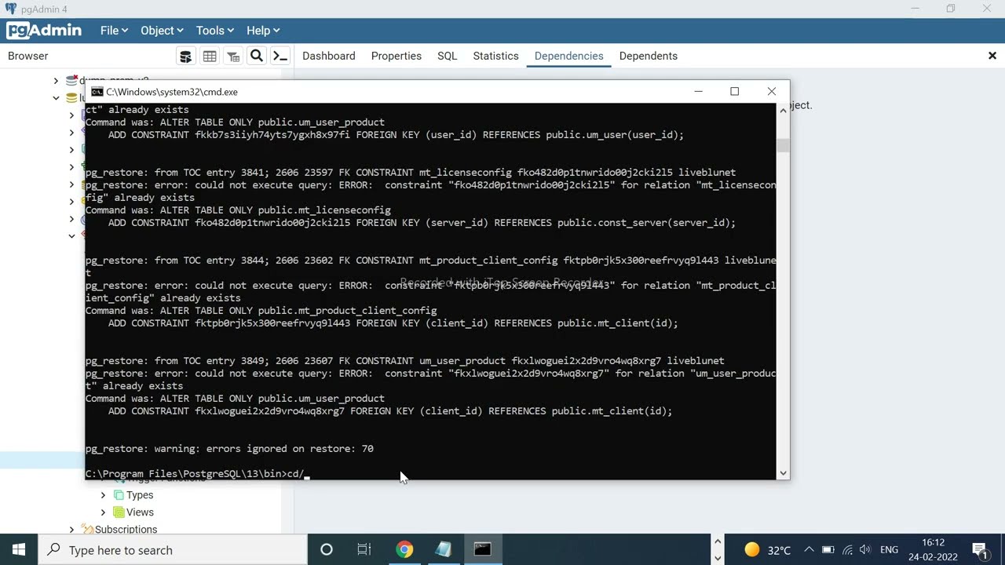Maximize the cmd.exe window

point(735,92)
